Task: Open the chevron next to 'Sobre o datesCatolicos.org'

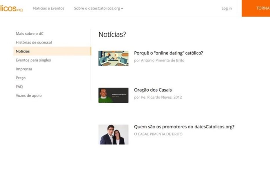Action: [x=122, y=8]
